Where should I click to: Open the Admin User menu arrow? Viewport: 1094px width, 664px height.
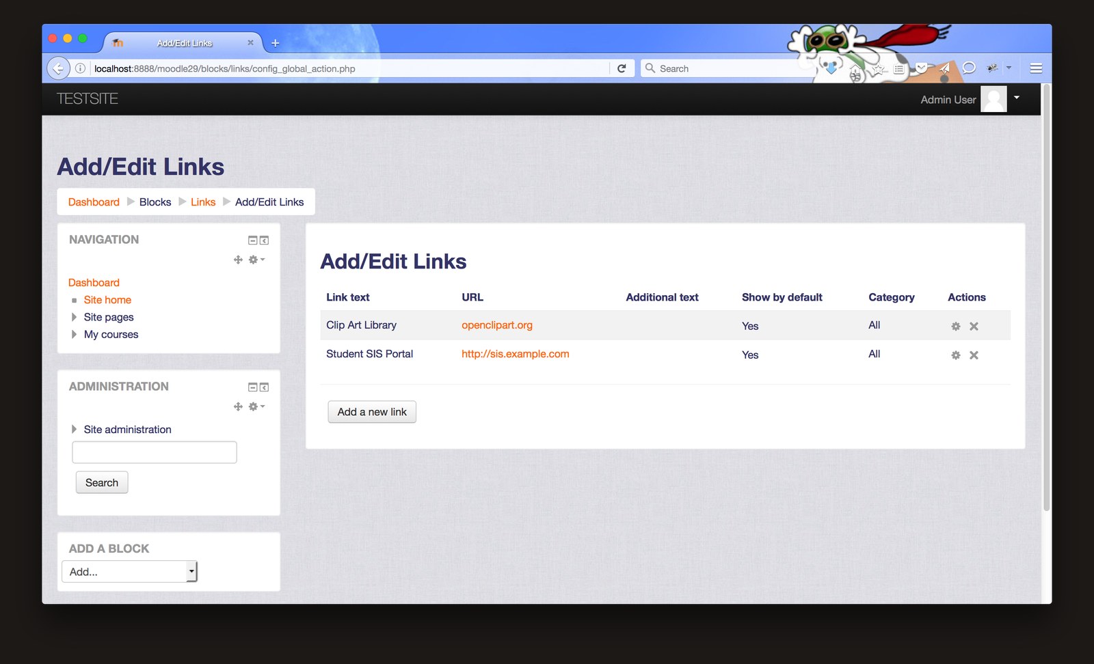point(1017,98)
